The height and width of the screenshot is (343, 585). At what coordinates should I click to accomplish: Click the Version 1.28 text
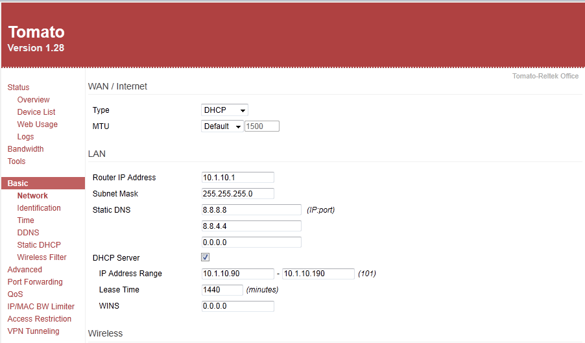(x=36, y=48)
